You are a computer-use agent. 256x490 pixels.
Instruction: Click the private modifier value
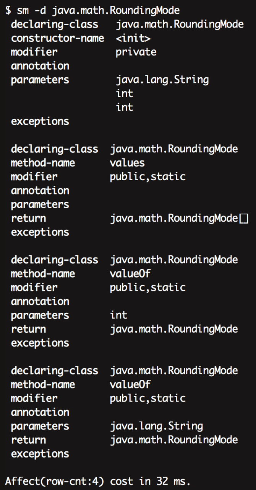point(136,52)
